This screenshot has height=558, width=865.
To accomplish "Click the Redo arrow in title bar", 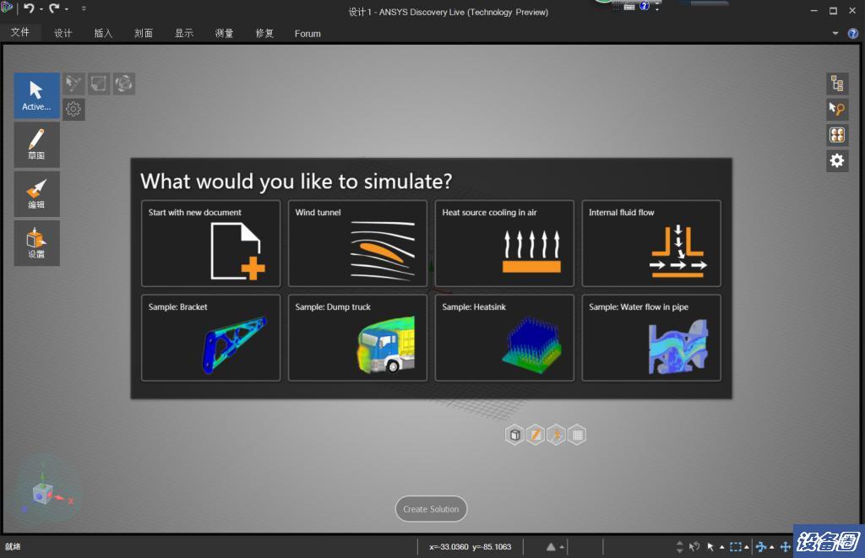I will tap(54, 8).
